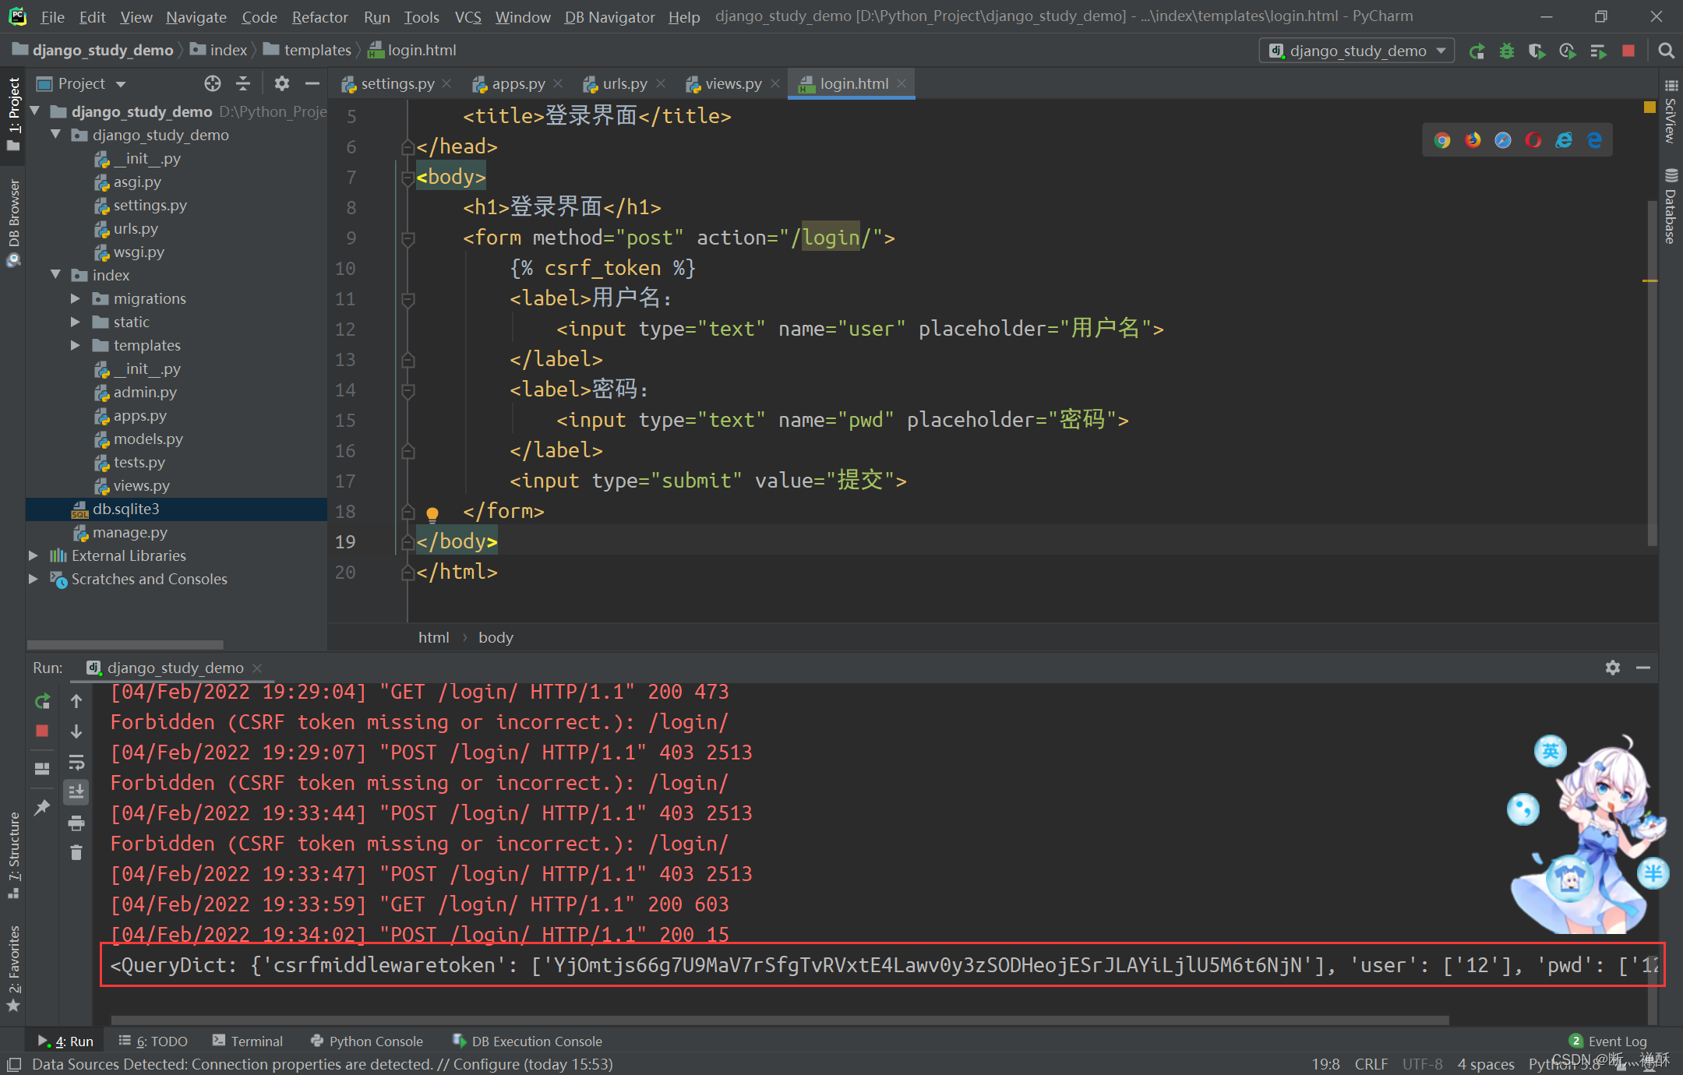The width and height of the screenshot is (1683, 1075).
Task: Open the Project view selector dropdown
Action: pos(81,83)
